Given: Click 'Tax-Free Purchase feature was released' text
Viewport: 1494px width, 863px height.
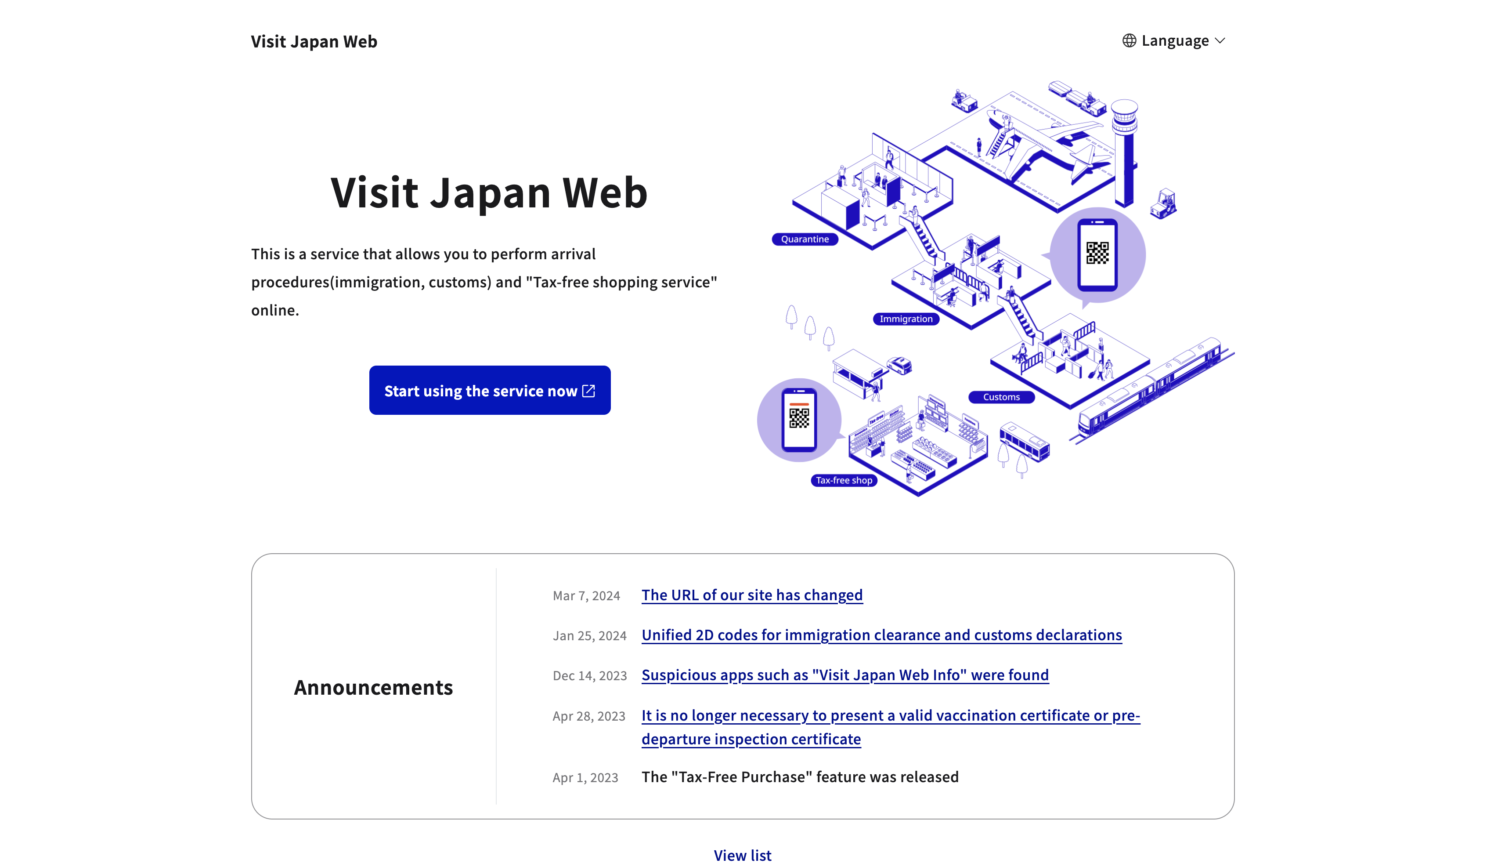Looking at the screenshot, I should pos(800,776).
